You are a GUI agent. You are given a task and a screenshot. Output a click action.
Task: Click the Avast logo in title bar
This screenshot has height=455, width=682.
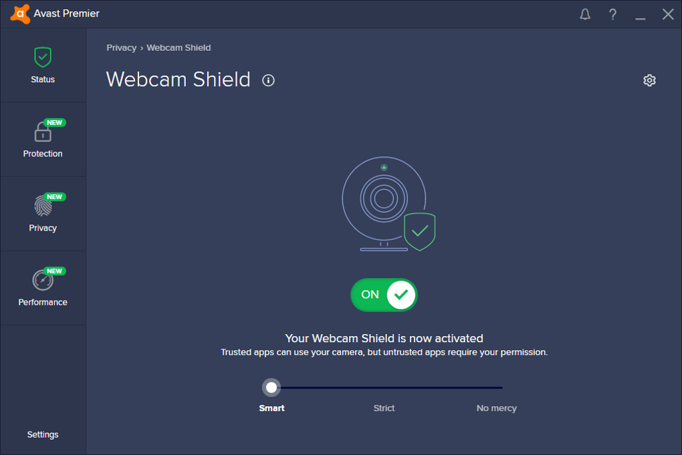[x=20, y=14]
